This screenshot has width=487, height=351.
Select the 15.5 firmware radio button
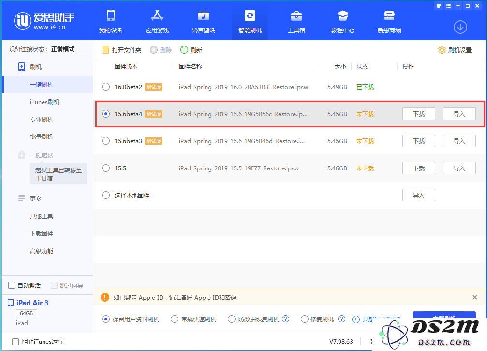pyautogui.click(x=106, y=168)
